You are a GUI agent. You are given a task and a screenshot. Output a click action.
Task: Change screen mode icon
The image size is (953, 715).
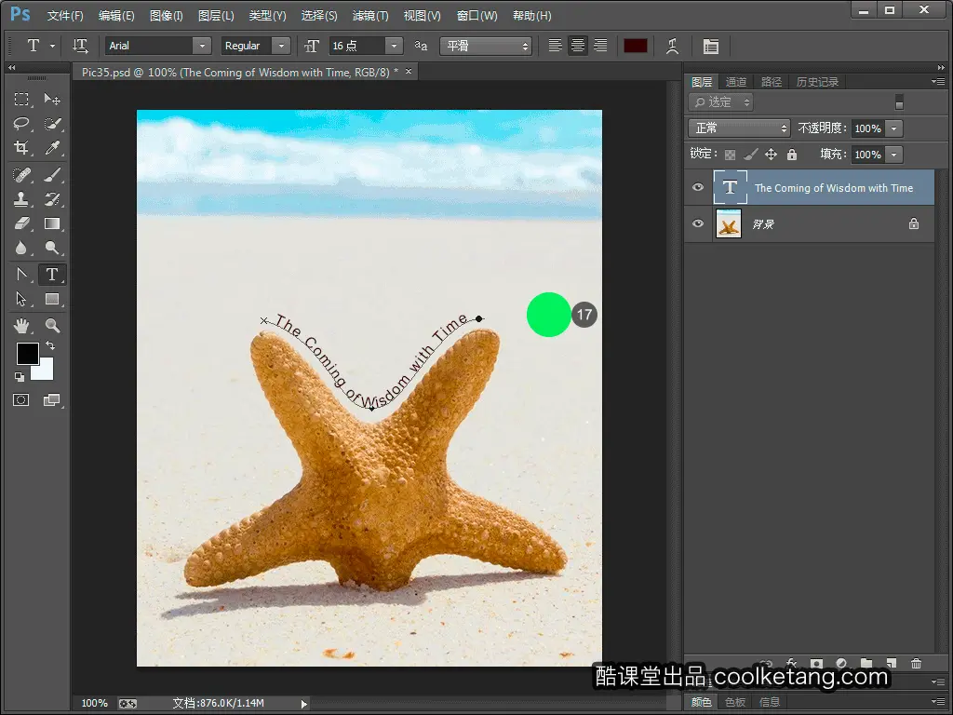click(x=52, y=400)
